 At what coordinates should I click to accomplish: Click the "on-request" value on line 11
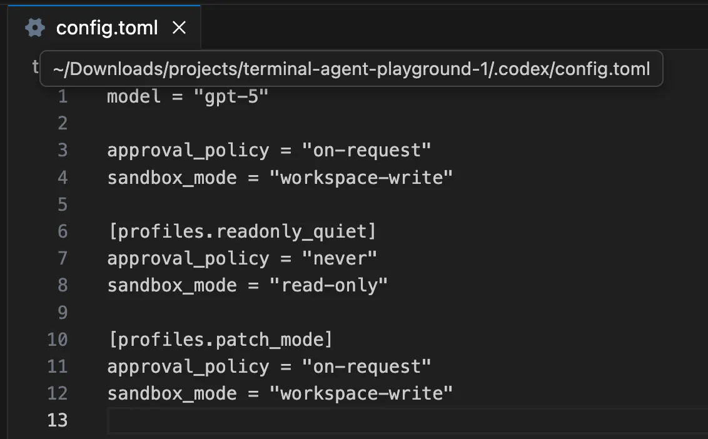point(366,366)
